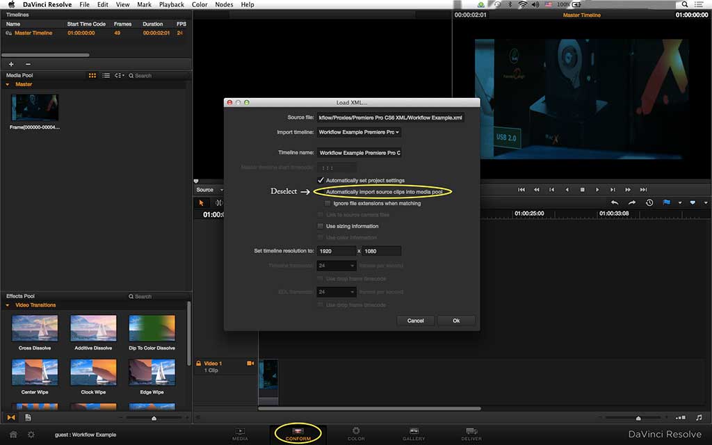Toggle the lock on Video 1 track
Image resolution: width=712 pixels, height=445 pixels.
point(198,364)
